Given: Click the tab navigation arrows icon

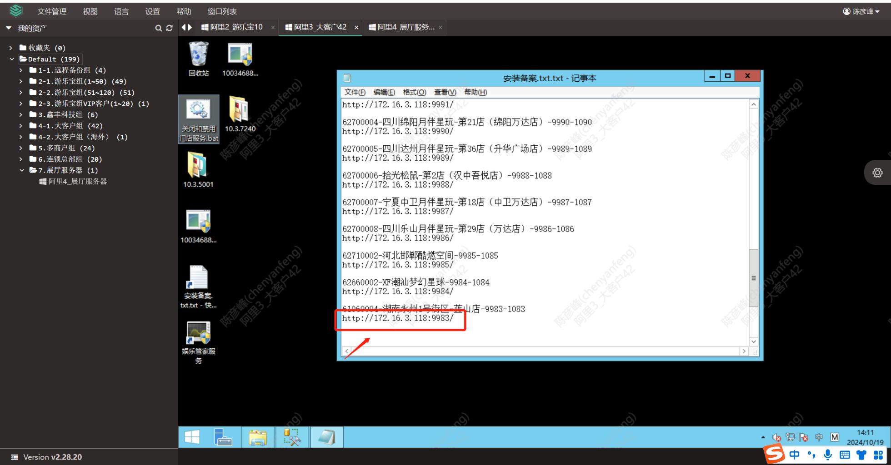Looking at the screenshot, I should [187, 27].
